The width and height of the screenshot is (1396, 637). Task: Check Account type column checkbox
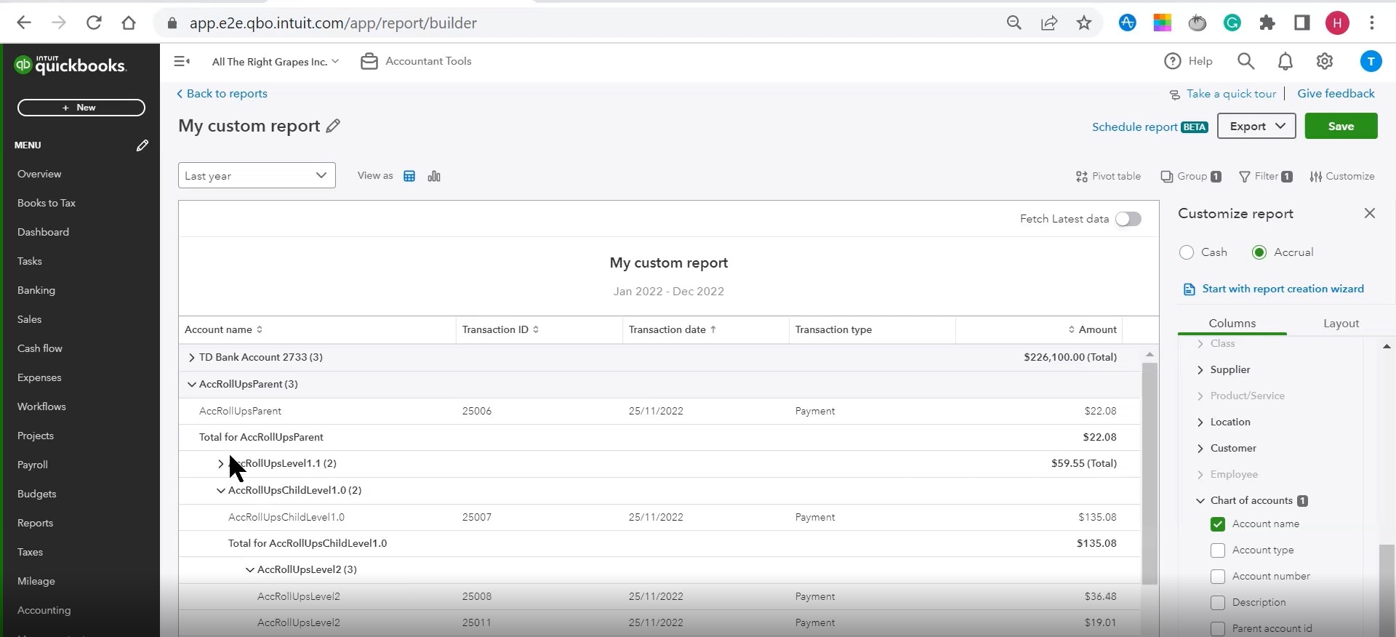coord(1218,550)
